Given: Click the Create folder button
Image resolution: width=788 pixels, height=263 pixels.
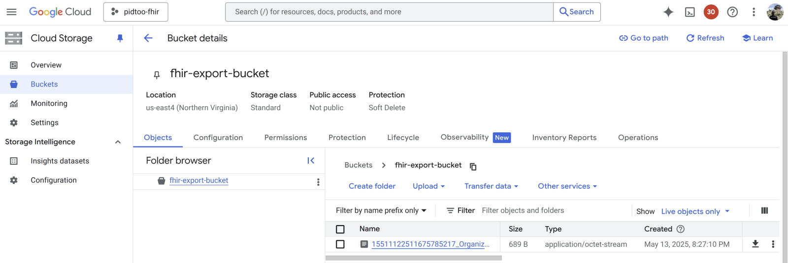Looking at the screenshot, I should tap(372, 186).
